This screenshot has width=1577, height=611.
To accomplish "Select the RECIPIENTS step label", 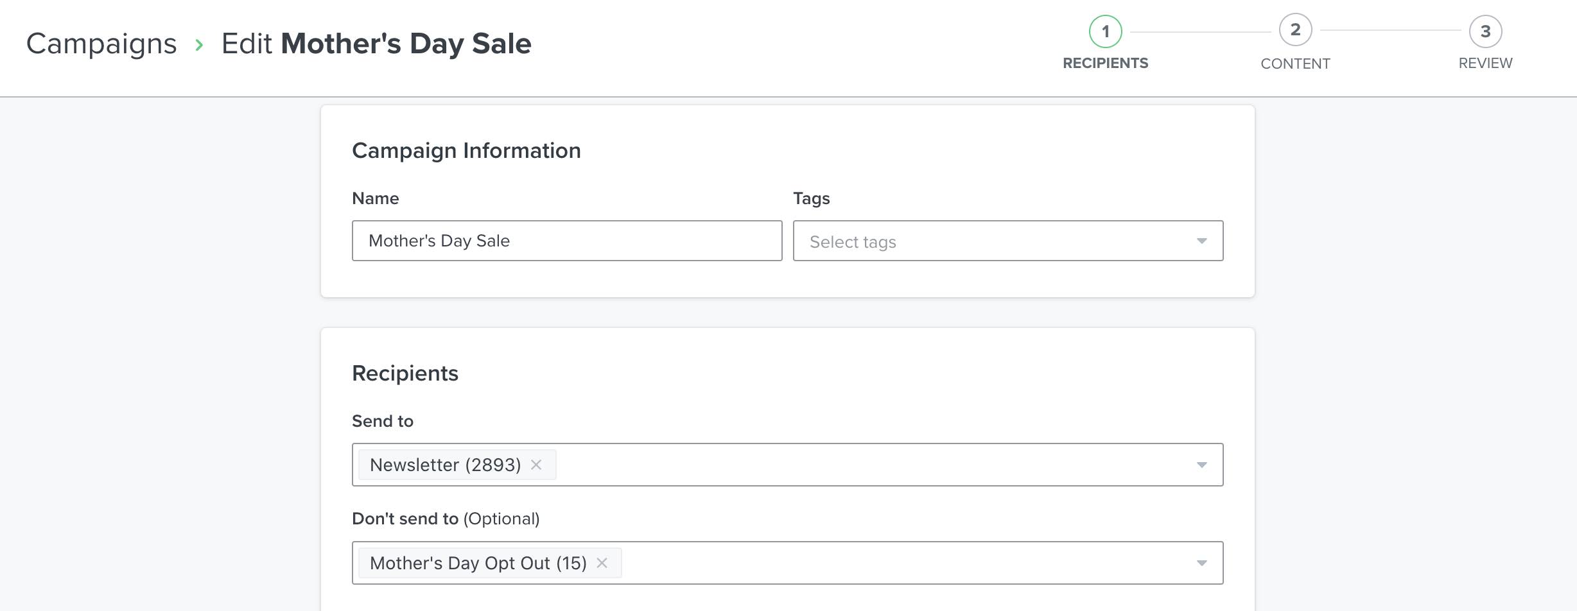I will click(1105, 64).
